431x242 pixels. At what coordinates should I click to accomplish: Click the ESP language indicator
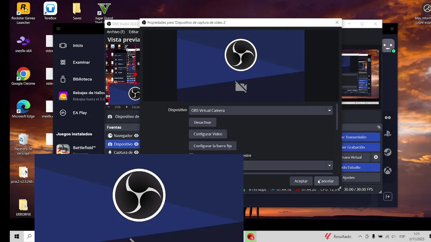click(x=402, y=236)
